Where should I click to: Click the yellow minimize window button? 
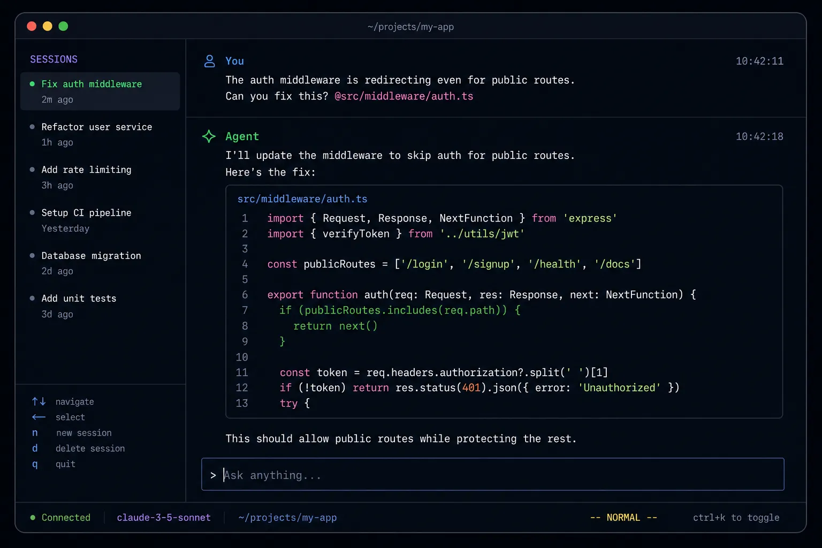(48, 26)
